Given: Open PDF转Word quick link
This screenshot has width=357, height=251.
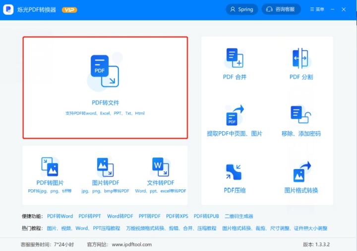Looking at the screenshot, I should coord(60,216).
